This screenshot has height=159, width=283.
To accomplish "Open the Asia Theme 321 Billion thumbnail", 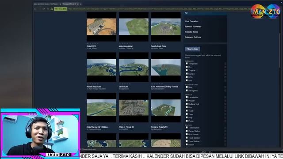I will [x=101, y=108].
